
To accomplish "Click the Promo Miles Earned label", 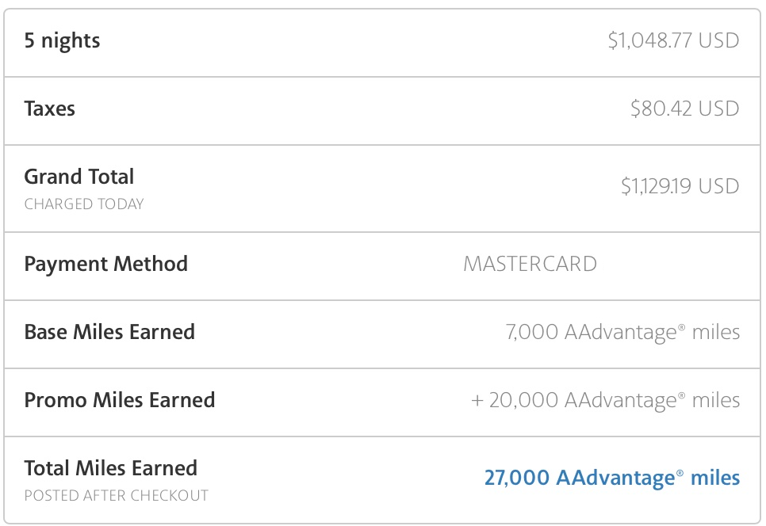I will coord(120,400).
